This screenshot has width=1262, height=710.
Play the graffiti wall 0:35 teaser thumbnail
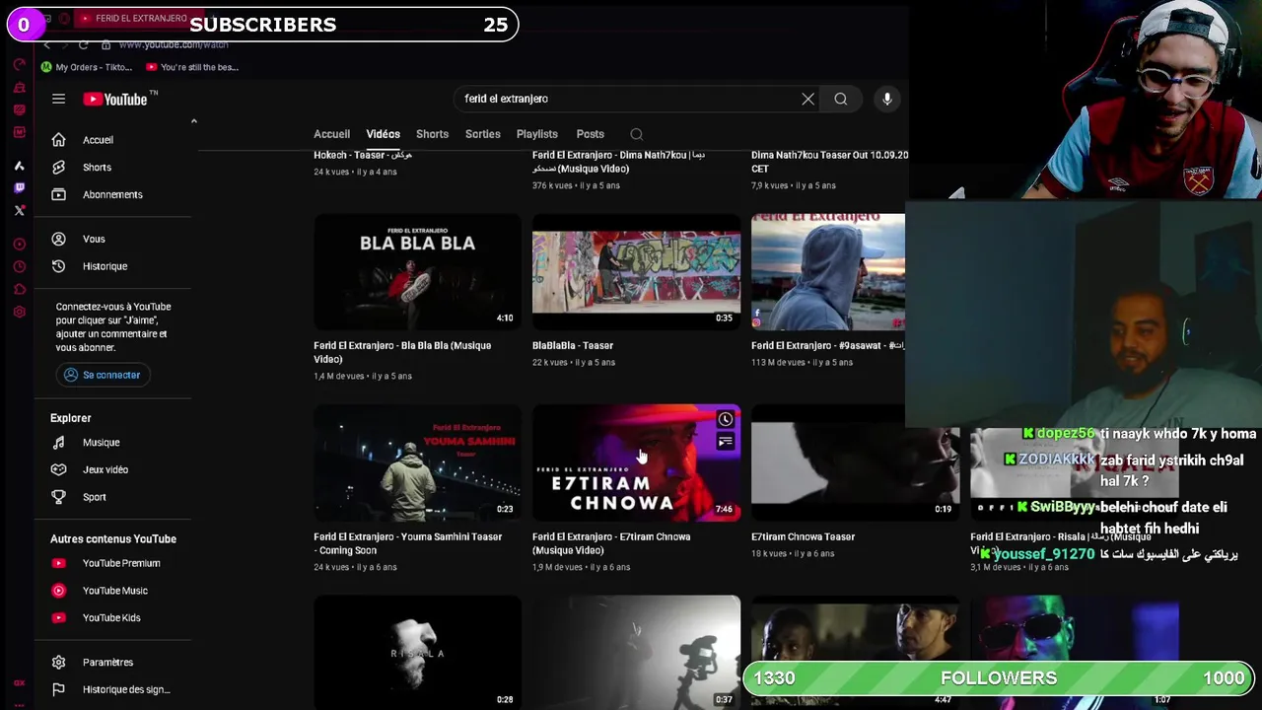636,271
